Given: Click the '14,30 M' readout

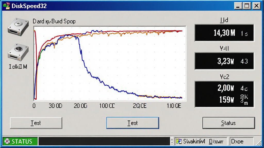Looking at the screenshot, I should pyautogui.click(x=224, y=33).
